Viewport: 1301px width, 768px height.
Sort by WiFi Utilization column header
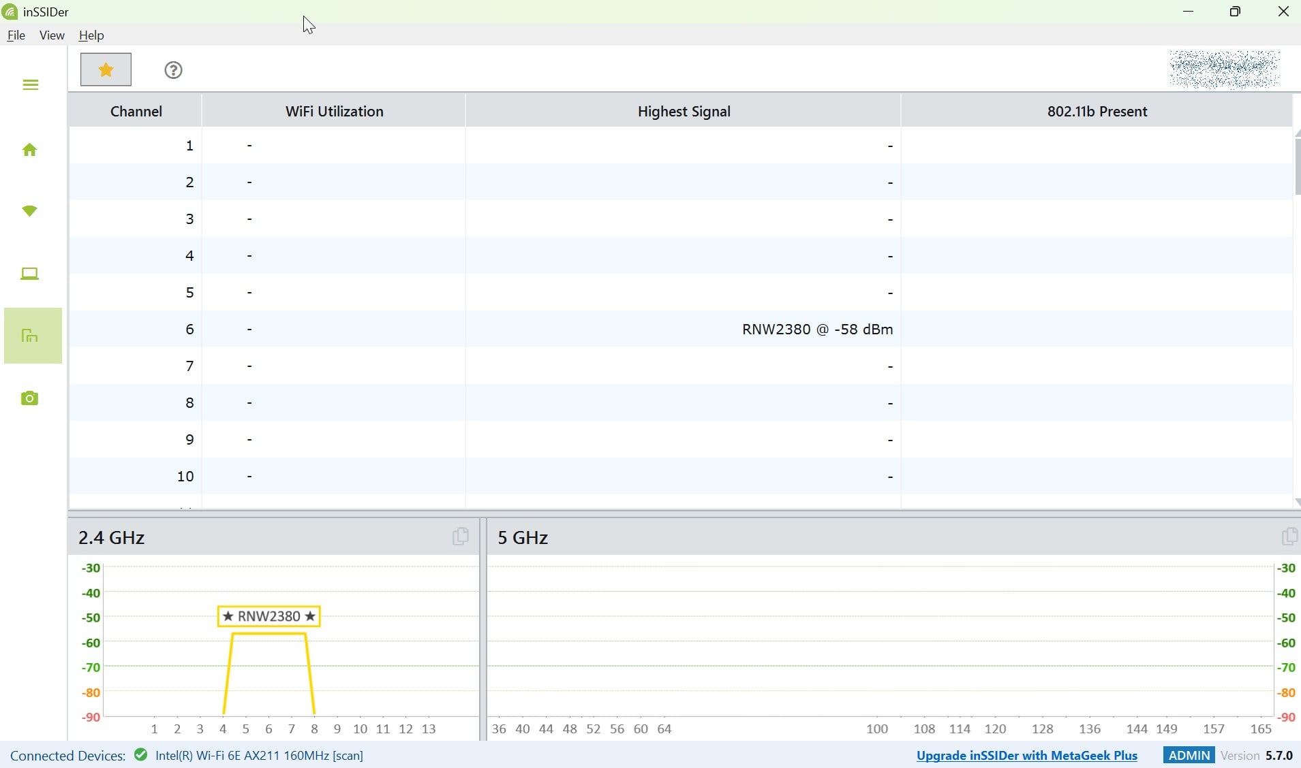point(334,111)
